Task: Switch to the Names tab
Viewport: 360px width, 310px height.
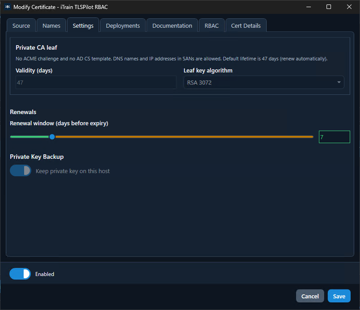Action: 51,25
